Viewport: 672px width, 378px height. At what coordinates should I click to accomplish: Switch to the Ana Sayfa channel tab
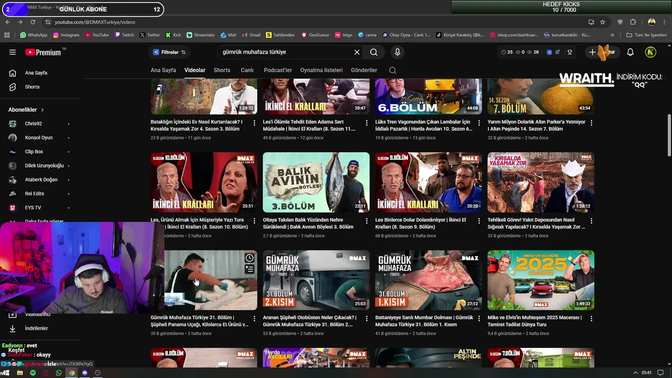(163, 70)
